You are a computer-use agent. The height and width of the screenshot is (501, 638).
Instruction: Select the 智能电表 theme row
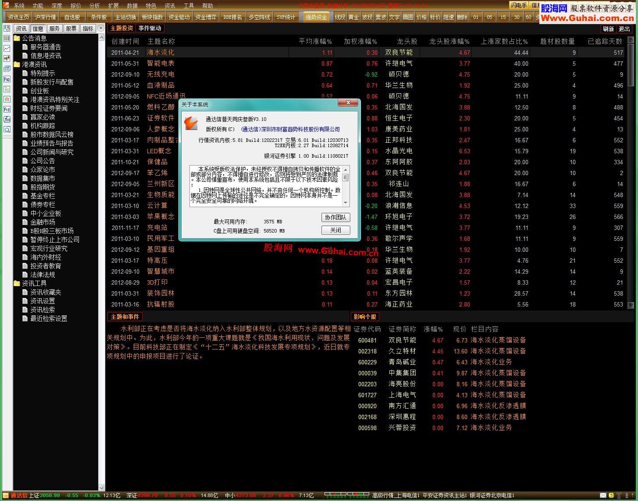coord(367,64)
